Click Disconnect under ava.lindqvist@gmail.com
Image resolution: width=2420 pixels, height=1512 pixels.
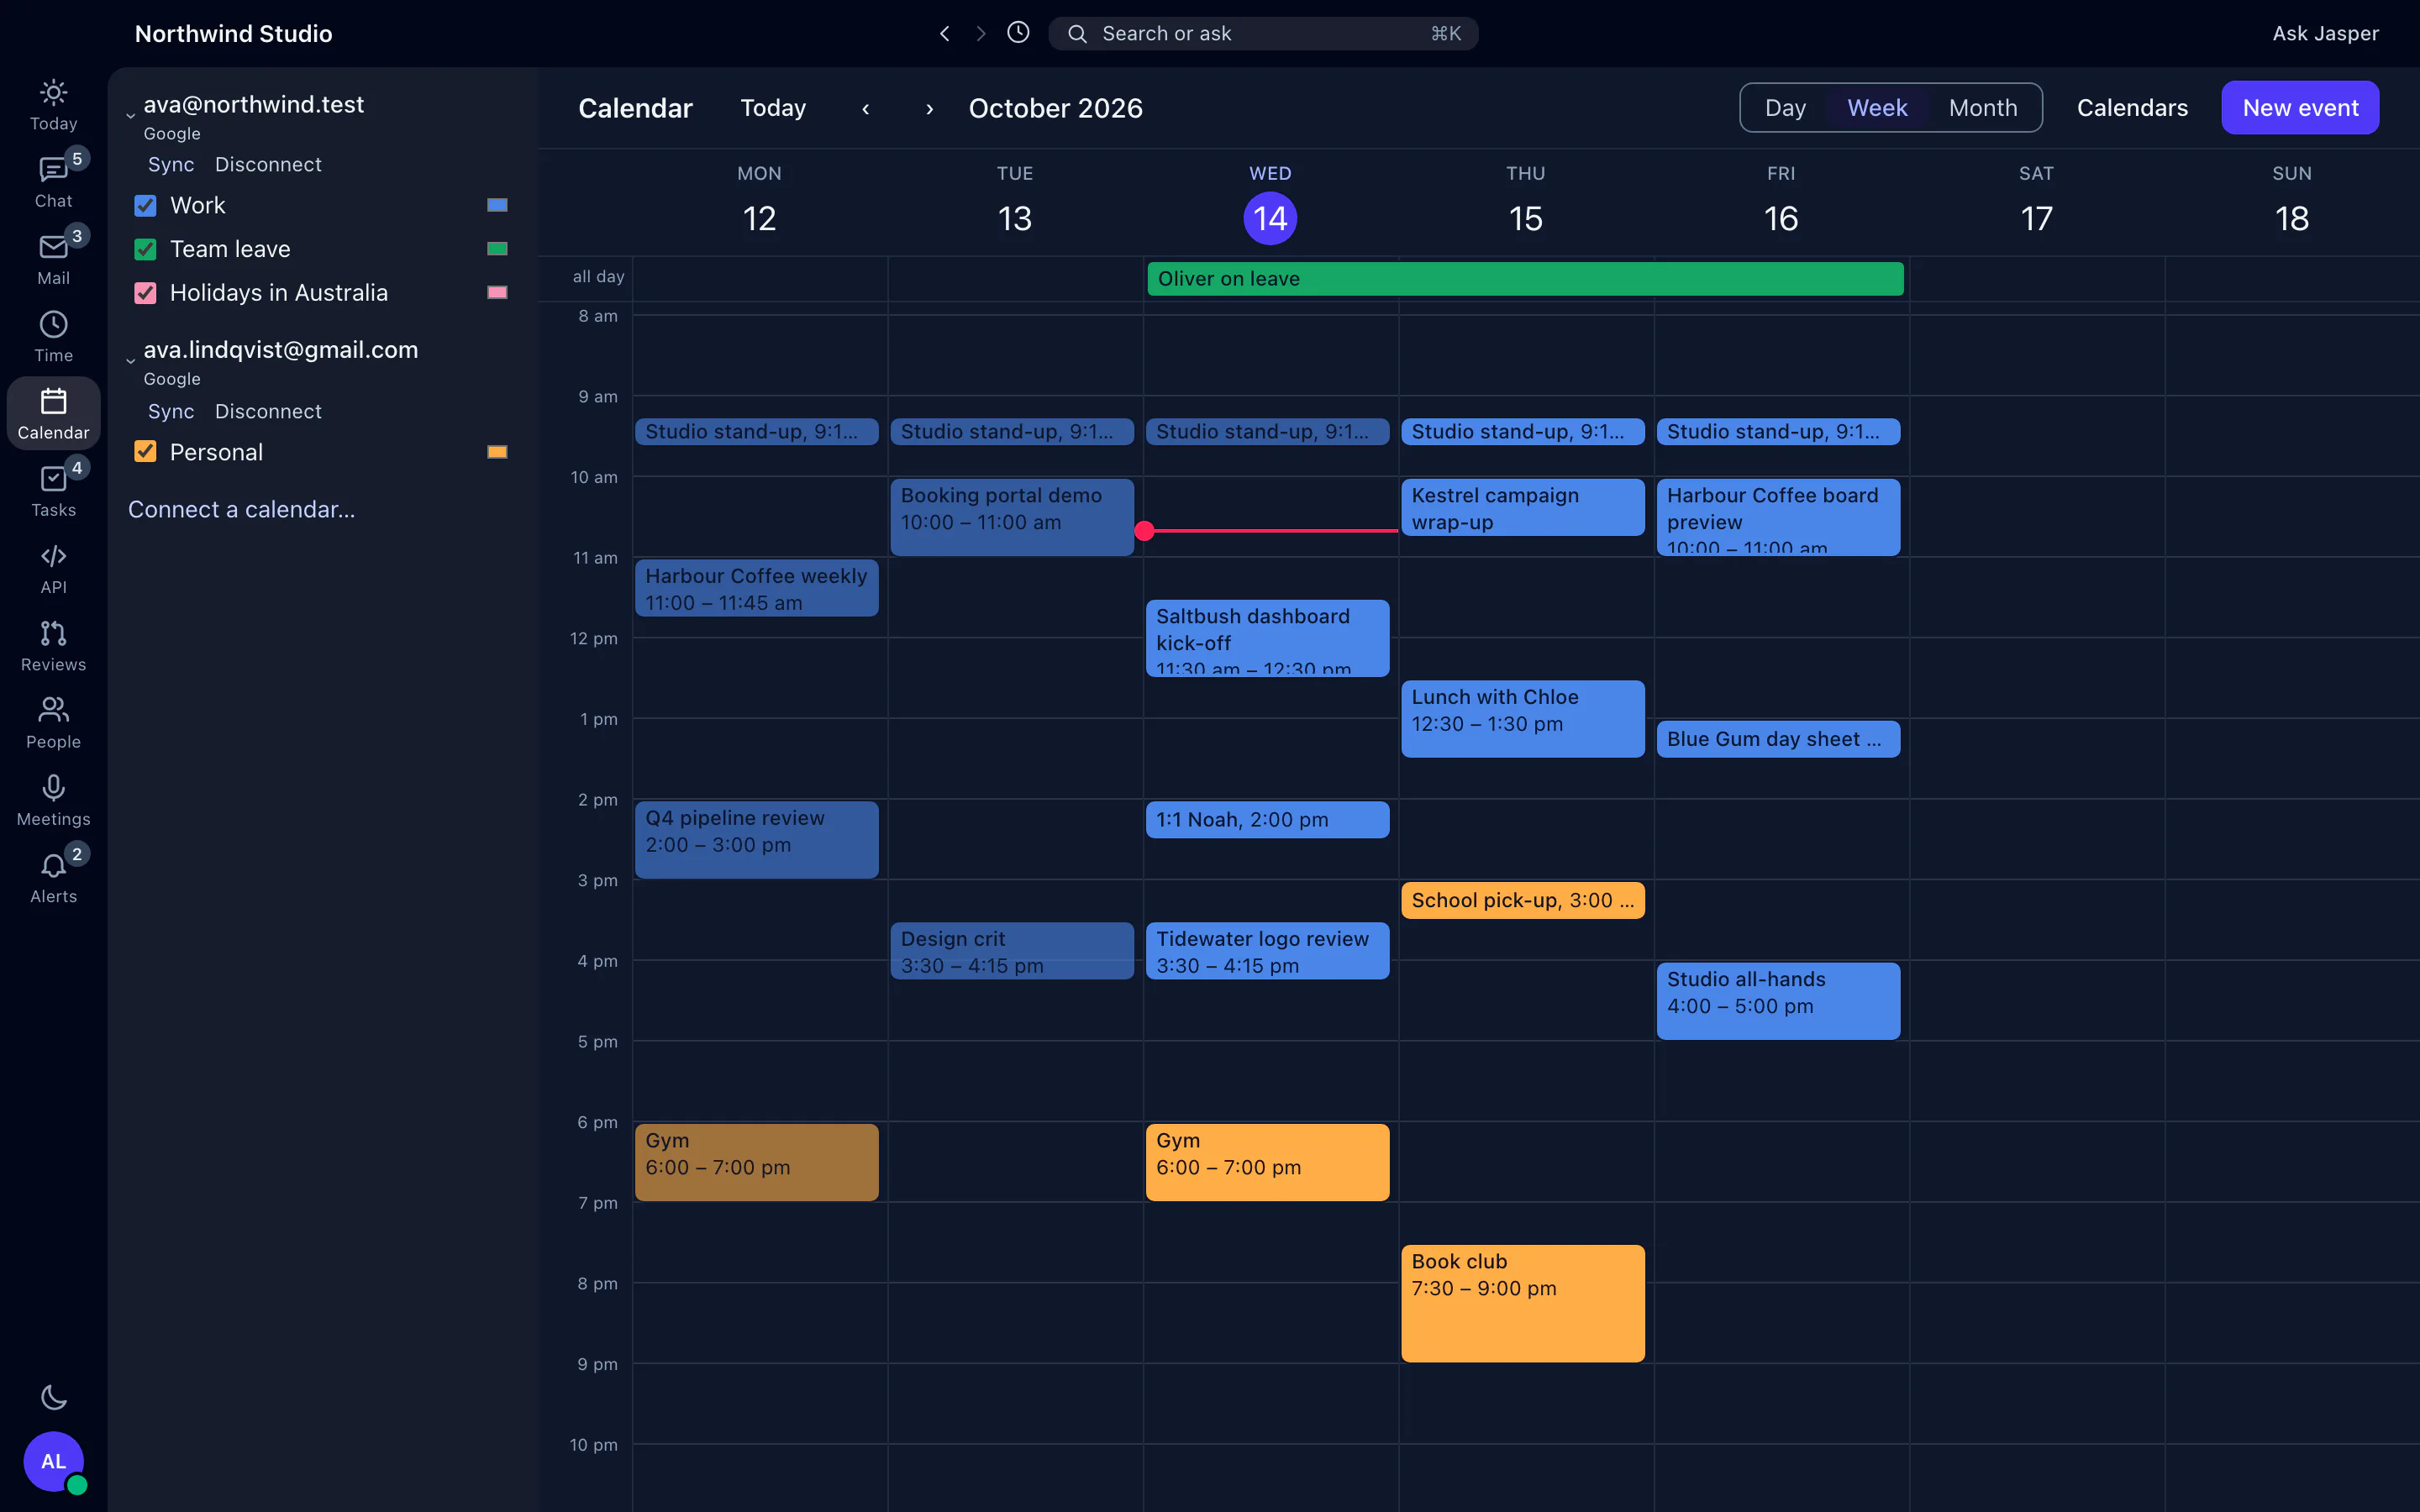click(268, 411)
